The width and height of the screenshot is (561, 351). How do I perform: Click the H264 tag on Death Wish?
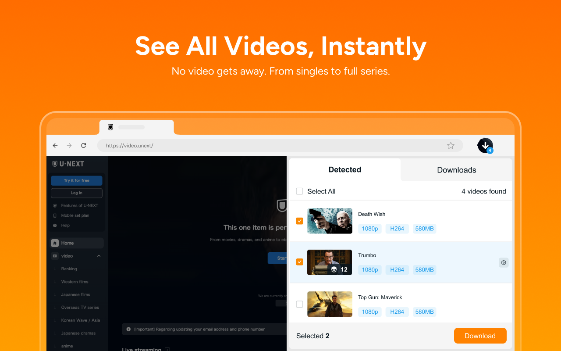coord(397,229)
